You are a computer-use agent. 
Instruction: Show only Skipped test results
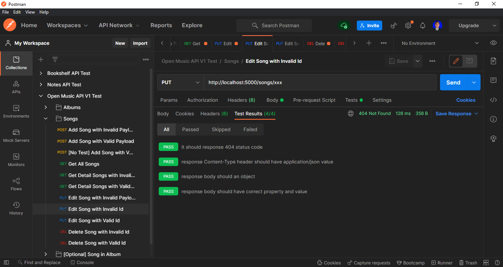click(221, 129)
